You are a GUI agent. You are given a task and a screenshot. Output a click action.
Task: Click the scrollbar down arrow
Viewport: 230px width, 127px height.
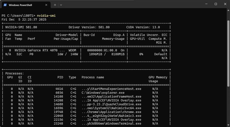228,125
